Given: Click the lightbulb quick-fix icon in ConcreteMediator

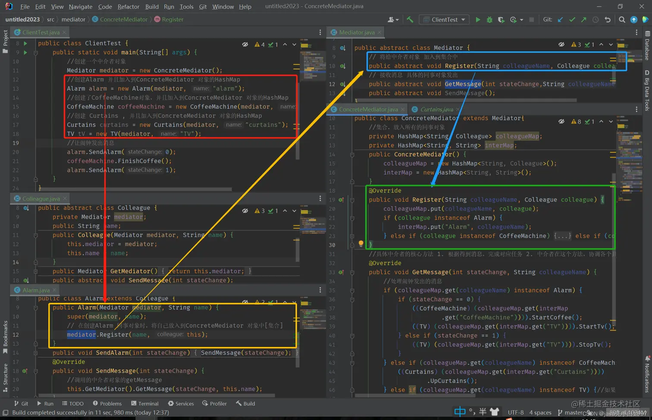Looking at the screenshot, I should tap(361, 244).
